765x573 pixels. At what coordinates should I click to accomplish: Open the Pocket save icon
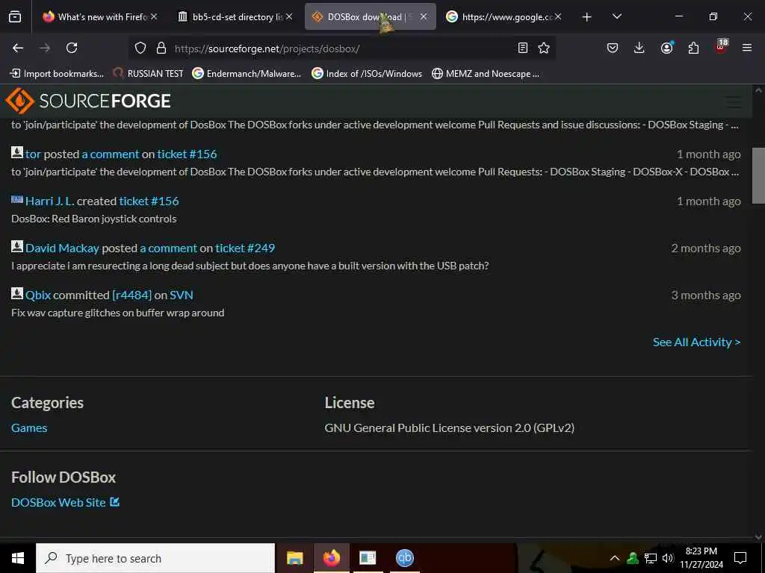pos(613,48)
